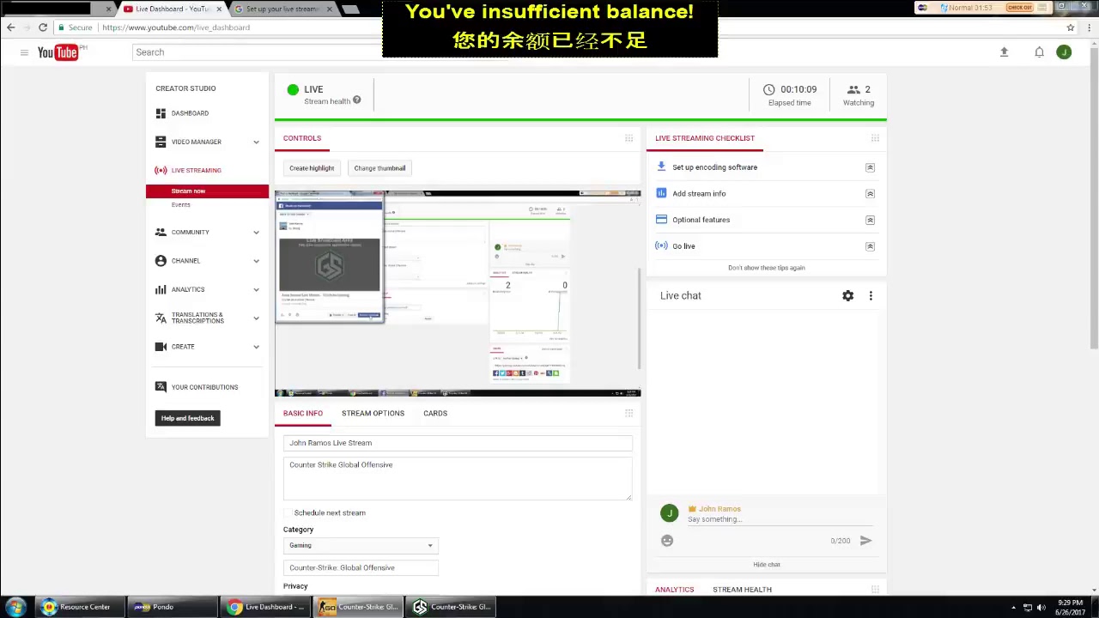The image size is (1099, 618).
Task: Click the Basic Info panel drag handle
Action: click(628, 413)
